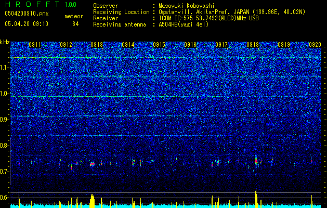Click the 0.8 frequency axis label
Viewport: 327px width, 208px height.
5,146
